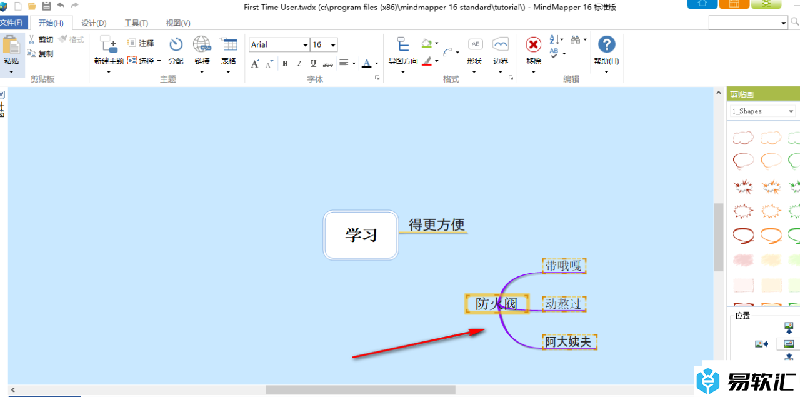This screenshot has width=800, height=397.
Task: Switch to the 开始(H) tab
Action: point(51,23)
